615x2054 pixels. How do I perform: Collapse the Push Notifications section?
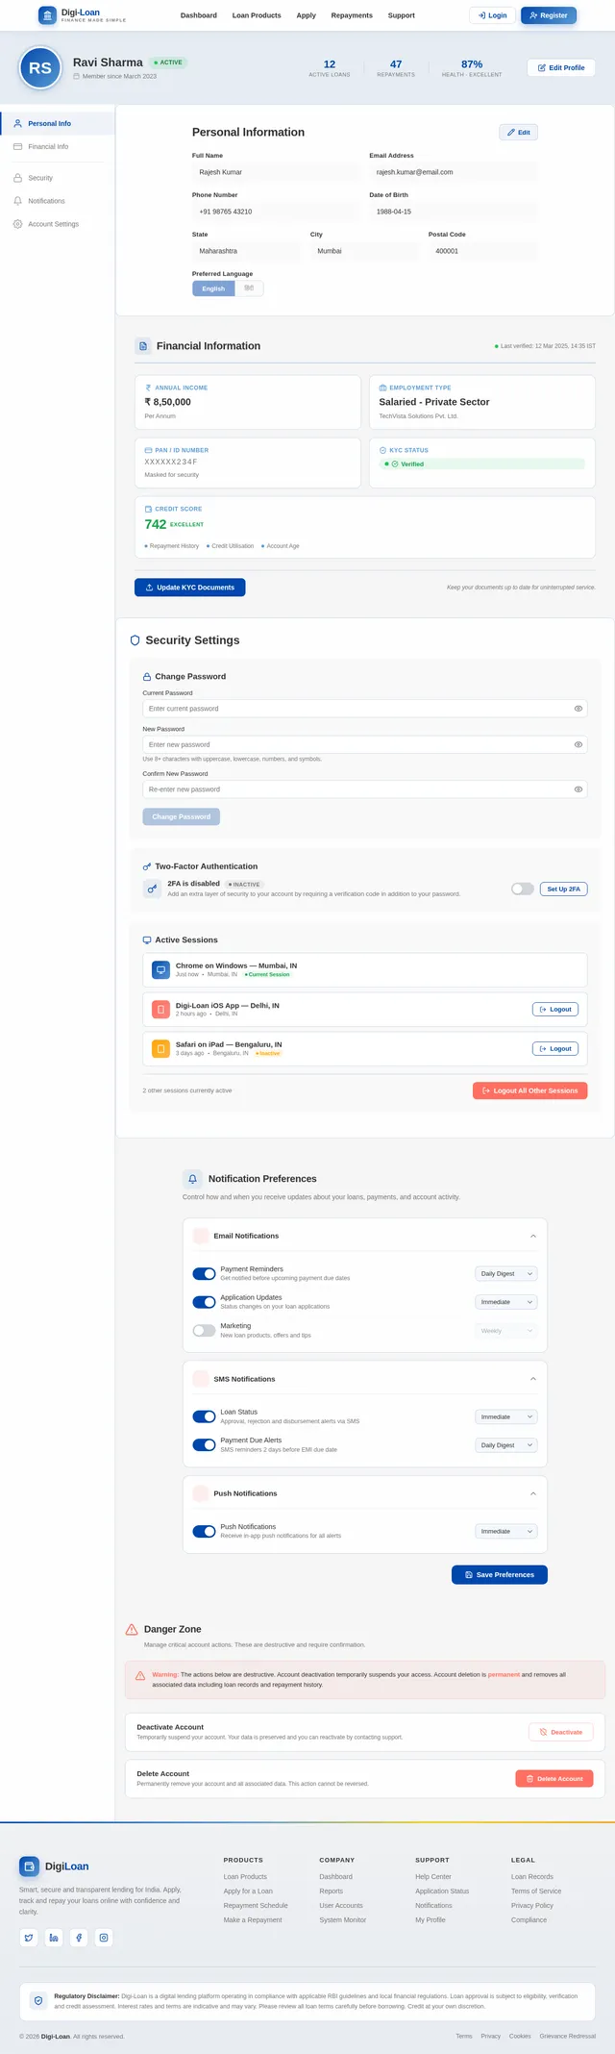pyautogui.click(x=533, y=1493)
